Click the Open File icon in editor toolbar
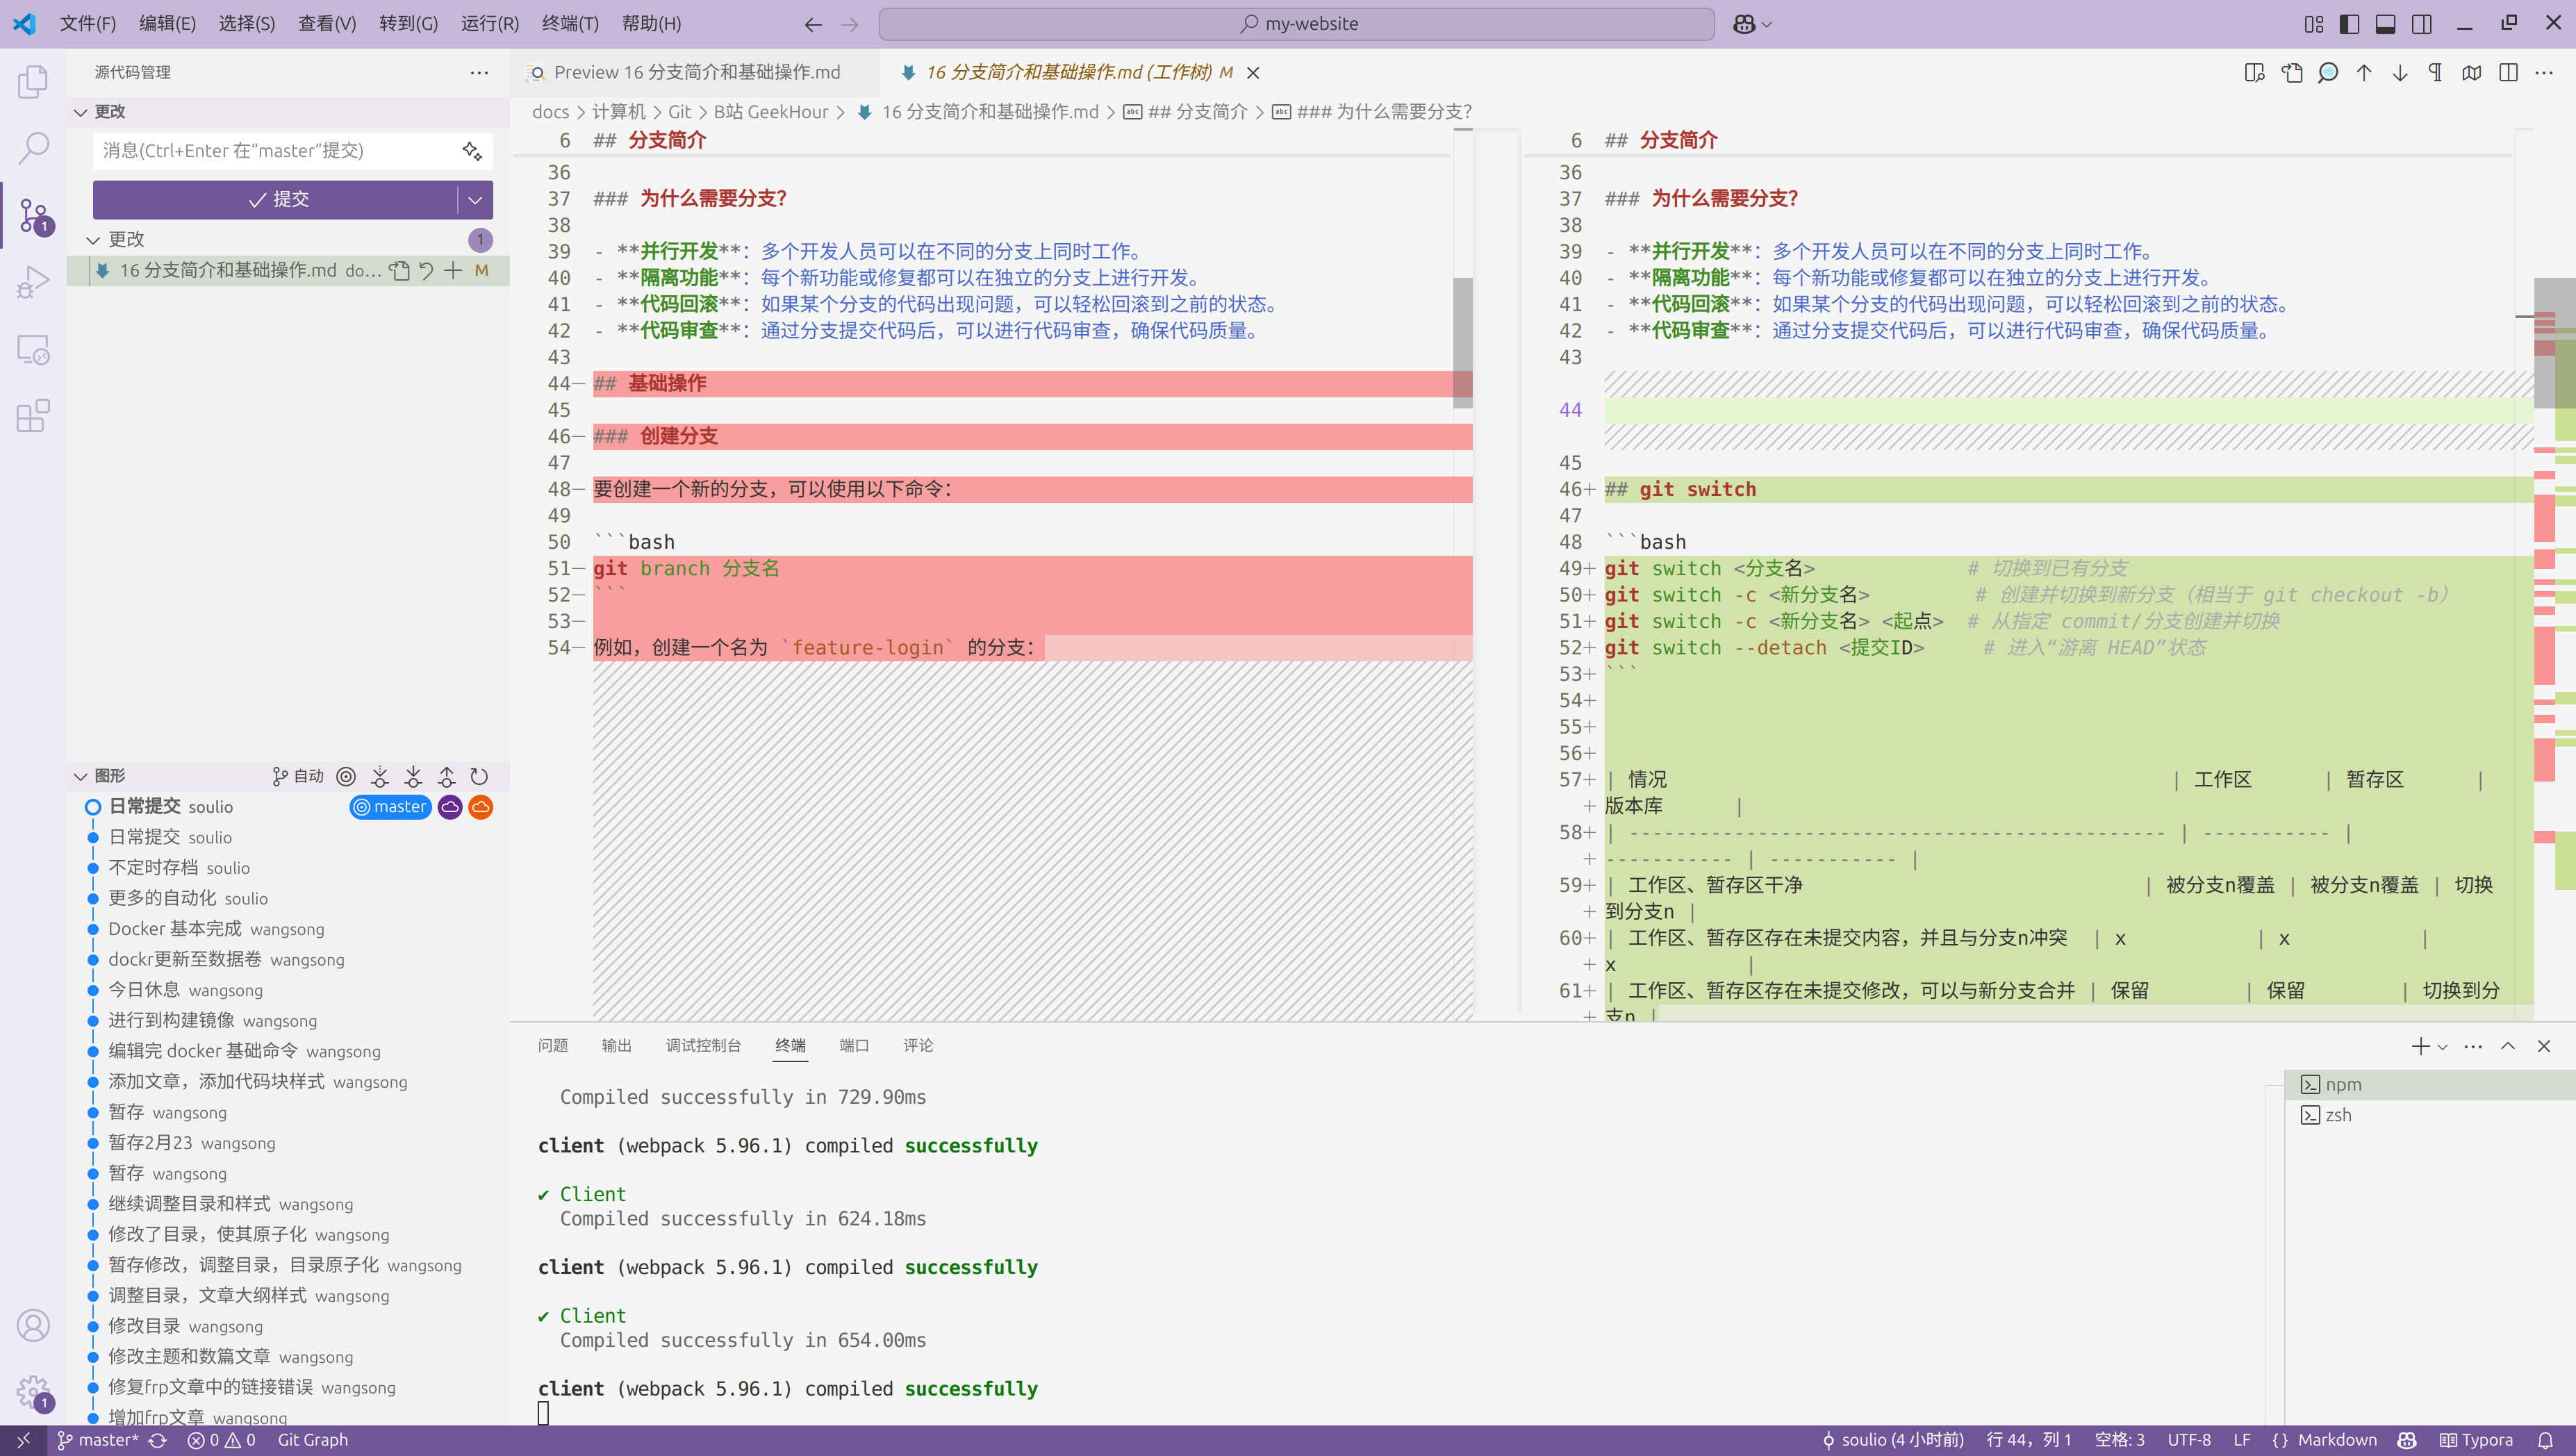 tap(2291, 72)
